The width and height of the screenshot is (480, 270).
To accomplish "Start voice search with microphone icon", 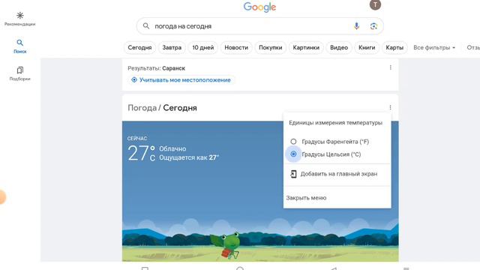I will click(356, 26).
